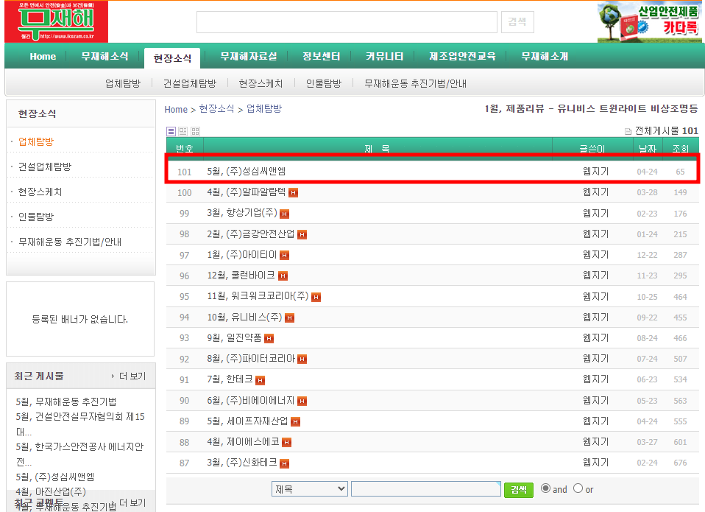The height and width of the screenshot is (512, 705).
Task: Switch to webzine view icon
Action: point(183,131)
